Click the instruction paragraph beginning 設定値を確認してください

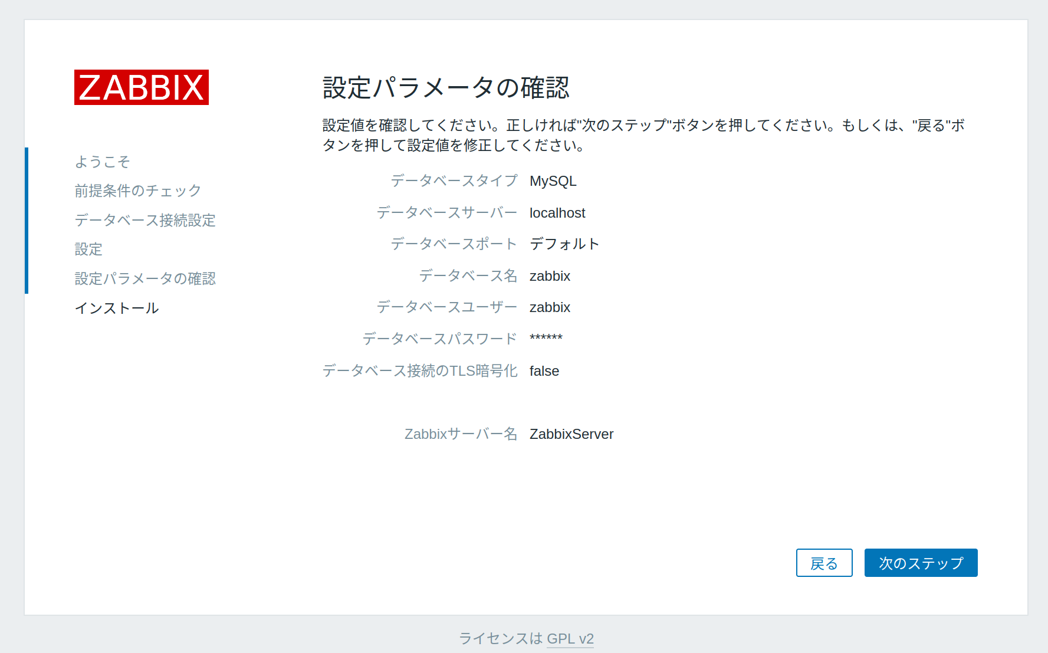[643, 135]
